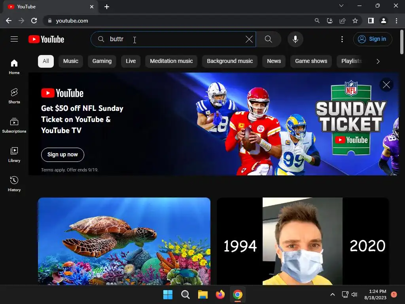The width and height of the screenshot is (405, 304).
Task: Select the Music filter chip
Action: pos(70,61)
